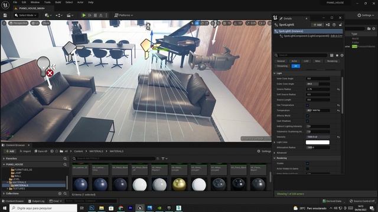Select the light bulb actor icon in viewport
The height and width of the screenshot is (212, 378).
pos(43,66)
